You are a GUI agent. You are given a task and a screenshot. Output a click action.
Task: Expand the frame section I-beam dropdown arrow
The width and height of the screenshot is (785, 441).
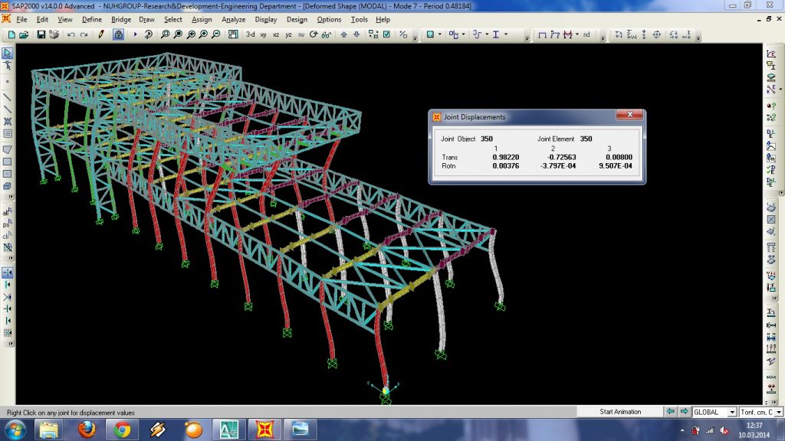point(506,34)
